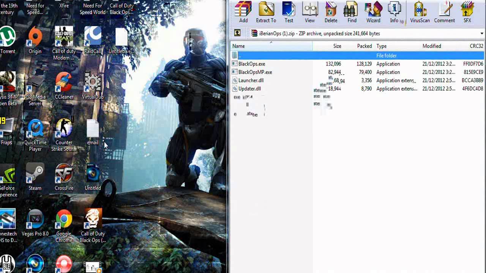This screenshot has width=486, height=273.
Task: Click the VirusScan toolbar icon
Action: click(420, 13)
